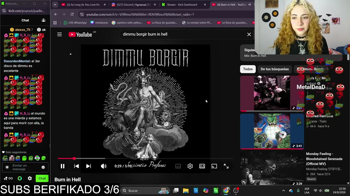Open the emoji picker in Kick chat
Image resolution: width=350 pixels, height=196 pixels.
tap(43, 167)
